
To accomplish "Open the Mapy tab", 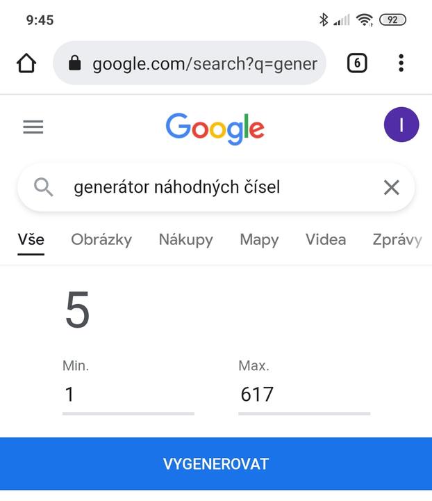I will click(259, 240).
